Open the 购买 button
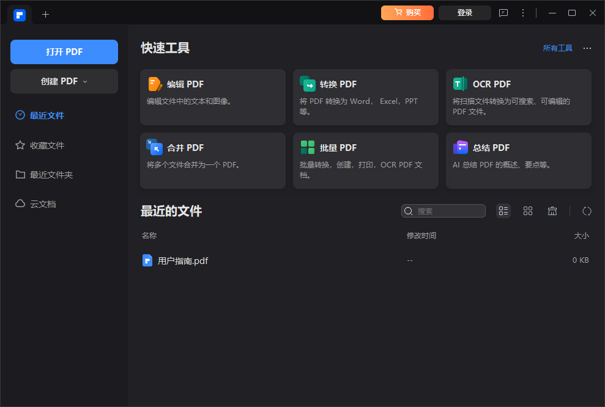 407,12
